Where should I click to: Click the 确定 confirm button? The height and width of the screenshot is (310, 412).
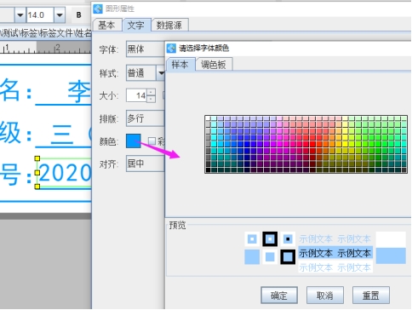pos(279,296)
